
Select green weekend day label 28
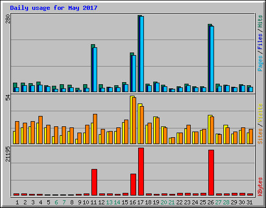click(226, 202)
